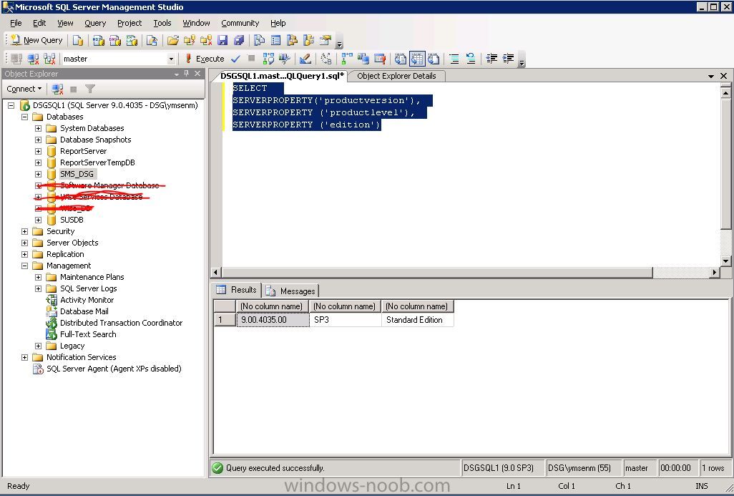Specify Values for Template Parameters icon
The width and height of the screenshot is (734, 496).
point(326,59)
